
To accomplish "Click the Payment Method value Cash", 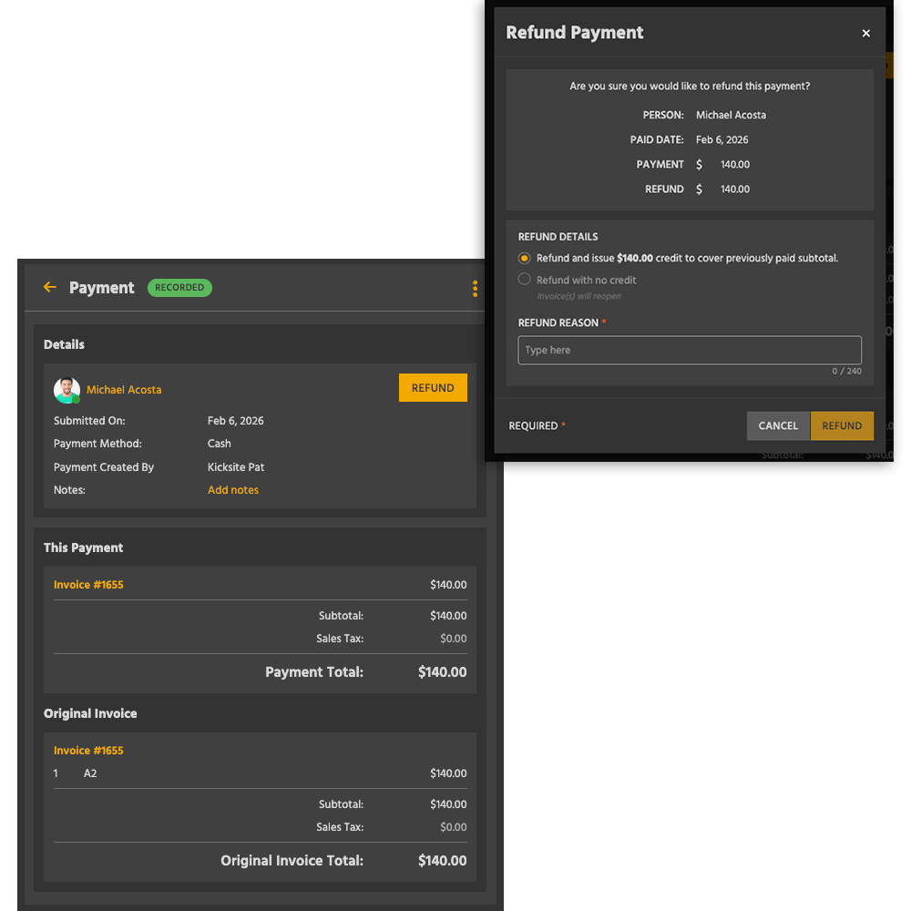I will coord(219,444).
